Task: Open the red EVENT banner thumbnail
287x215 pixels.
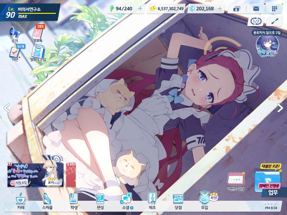Action: click(71, 175)
